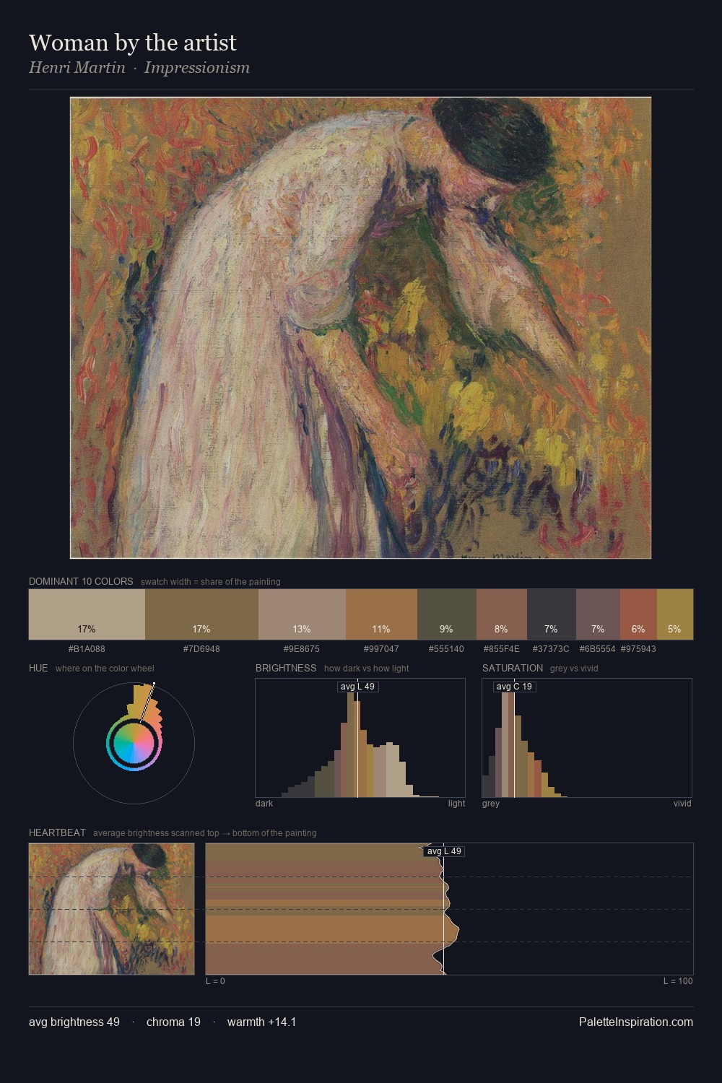Click the 'SATURATION' section heading
Screen dimensions: 722x1083
pos(513,668)
